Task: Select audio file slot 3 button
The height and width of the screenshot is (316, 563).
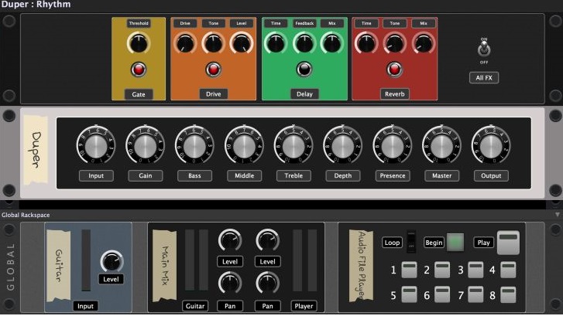Action: coord(475,270)
